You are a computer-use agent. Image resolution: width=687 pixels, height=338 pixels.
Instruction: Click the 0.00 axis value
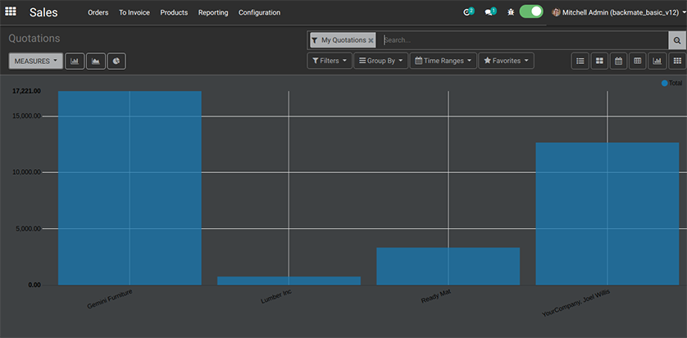coord(34,285)
